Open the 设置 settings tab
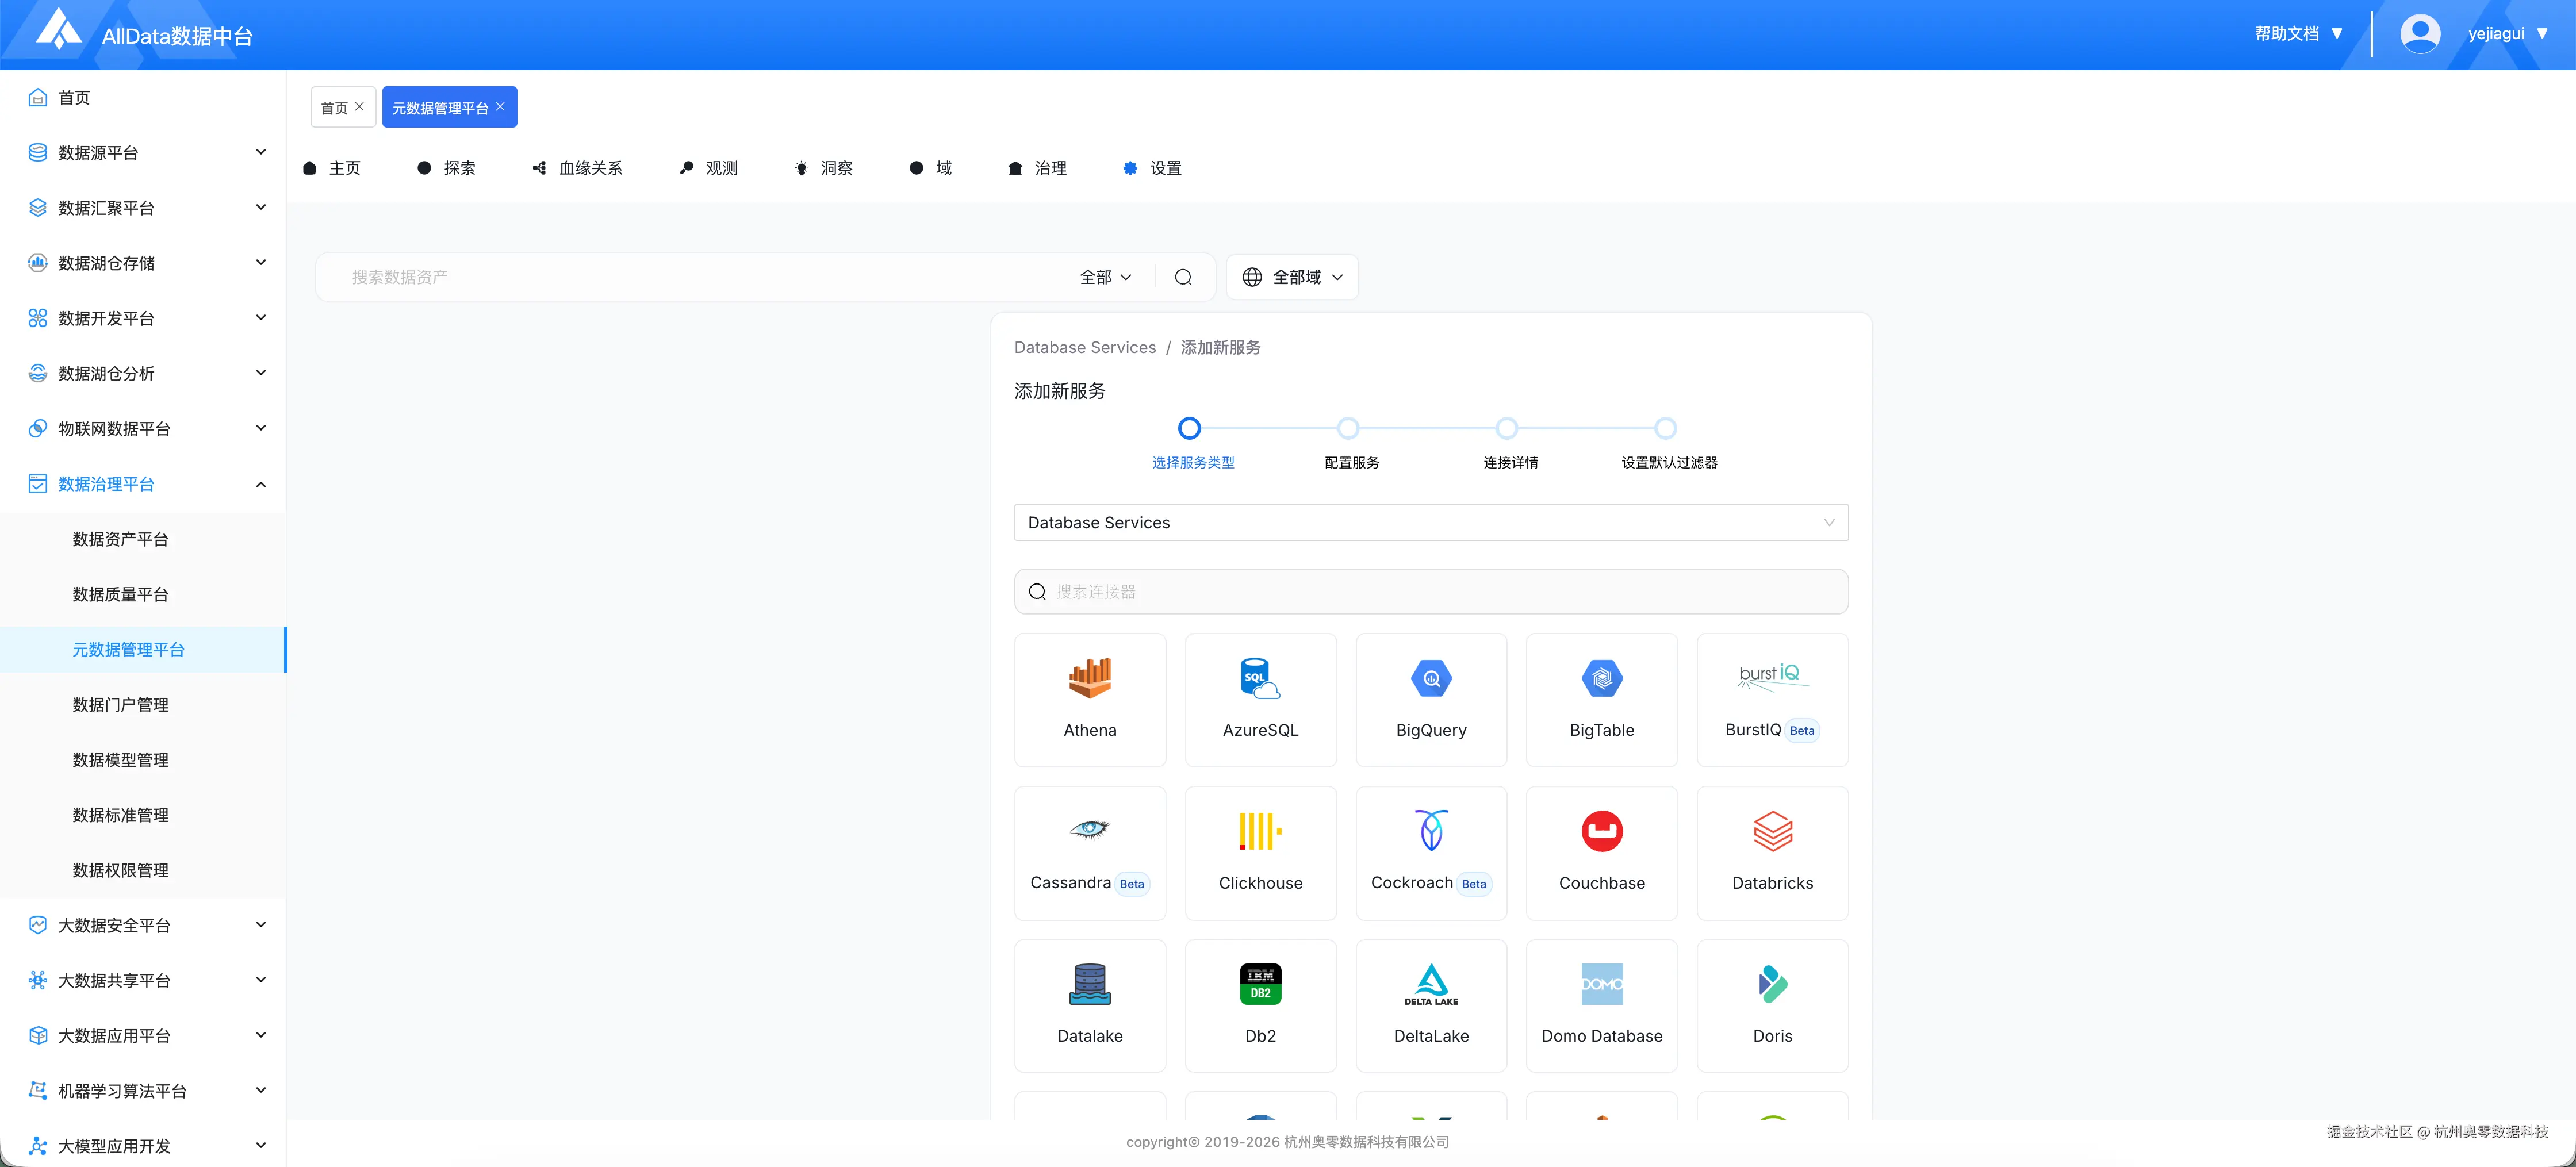The width and height of the screenshot is (2576, 1167). point(1153,168)
